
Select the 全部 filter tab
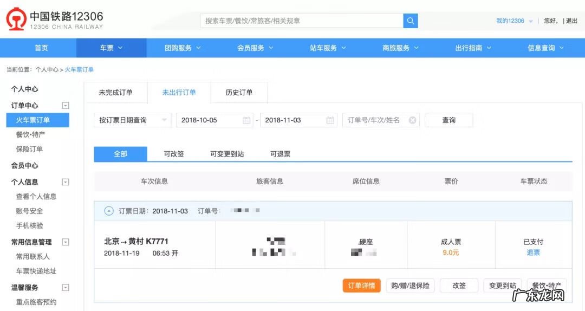(x=120, y=154)
